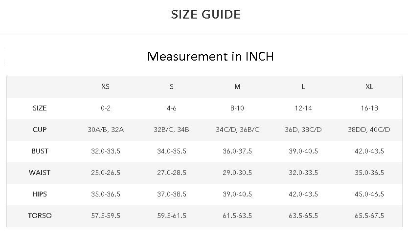Click the 57.5-59.5 torso cell
The image size is (408, 239).
(x=106, y=216)
